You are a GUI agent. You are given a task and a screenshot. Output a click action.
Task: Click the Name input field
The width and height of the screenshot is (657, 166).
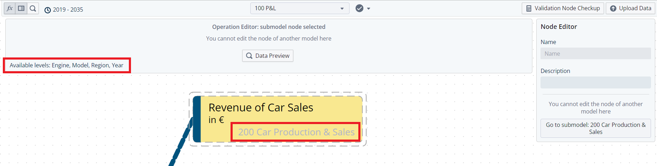click(595, 54)
